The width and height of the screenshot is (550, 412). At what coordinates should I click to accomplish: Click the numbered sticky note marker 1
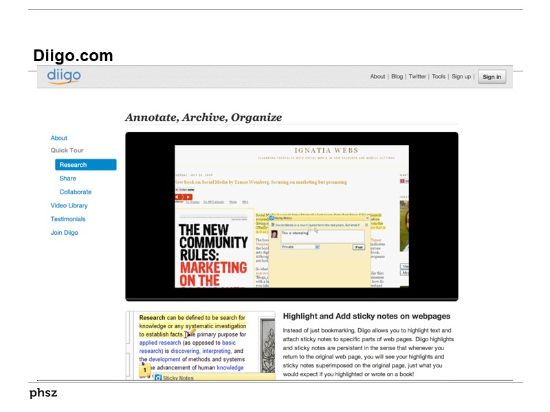pyautogui.click(x=145, y=370)
